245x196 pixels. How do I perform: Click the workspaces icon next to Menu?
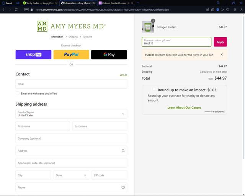click(18, 3)
